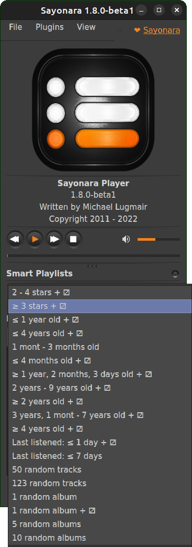Choose '≤ 4 months old +' item
Image resolution: width=192 pixels, height=547 pixels.
coord(100,360)
